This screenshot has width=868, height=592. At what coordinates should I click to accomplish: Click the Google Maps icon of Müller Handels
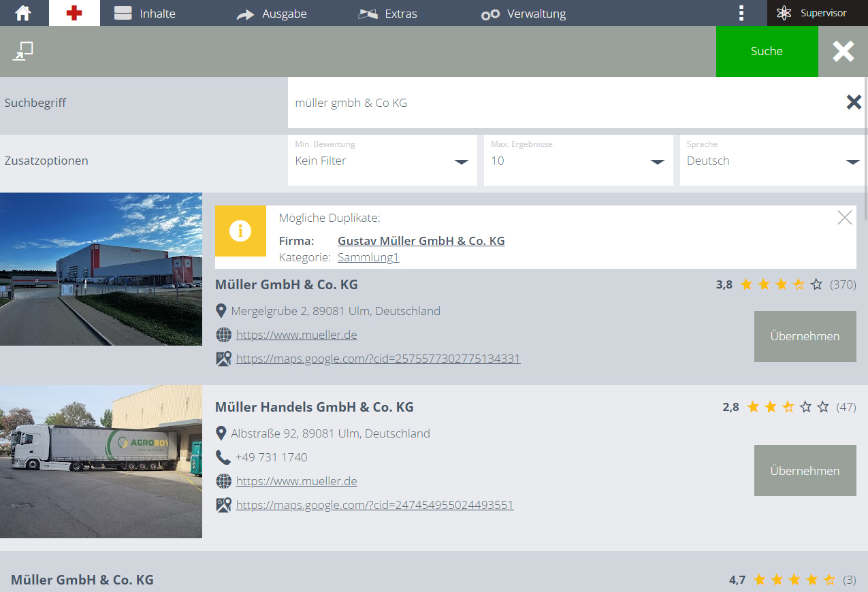click(x=223, y=505)
